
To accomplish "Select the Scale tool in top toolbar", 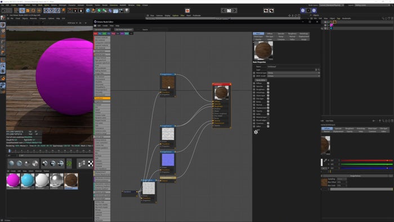I will pyautogui.click(x=28, y=11).
